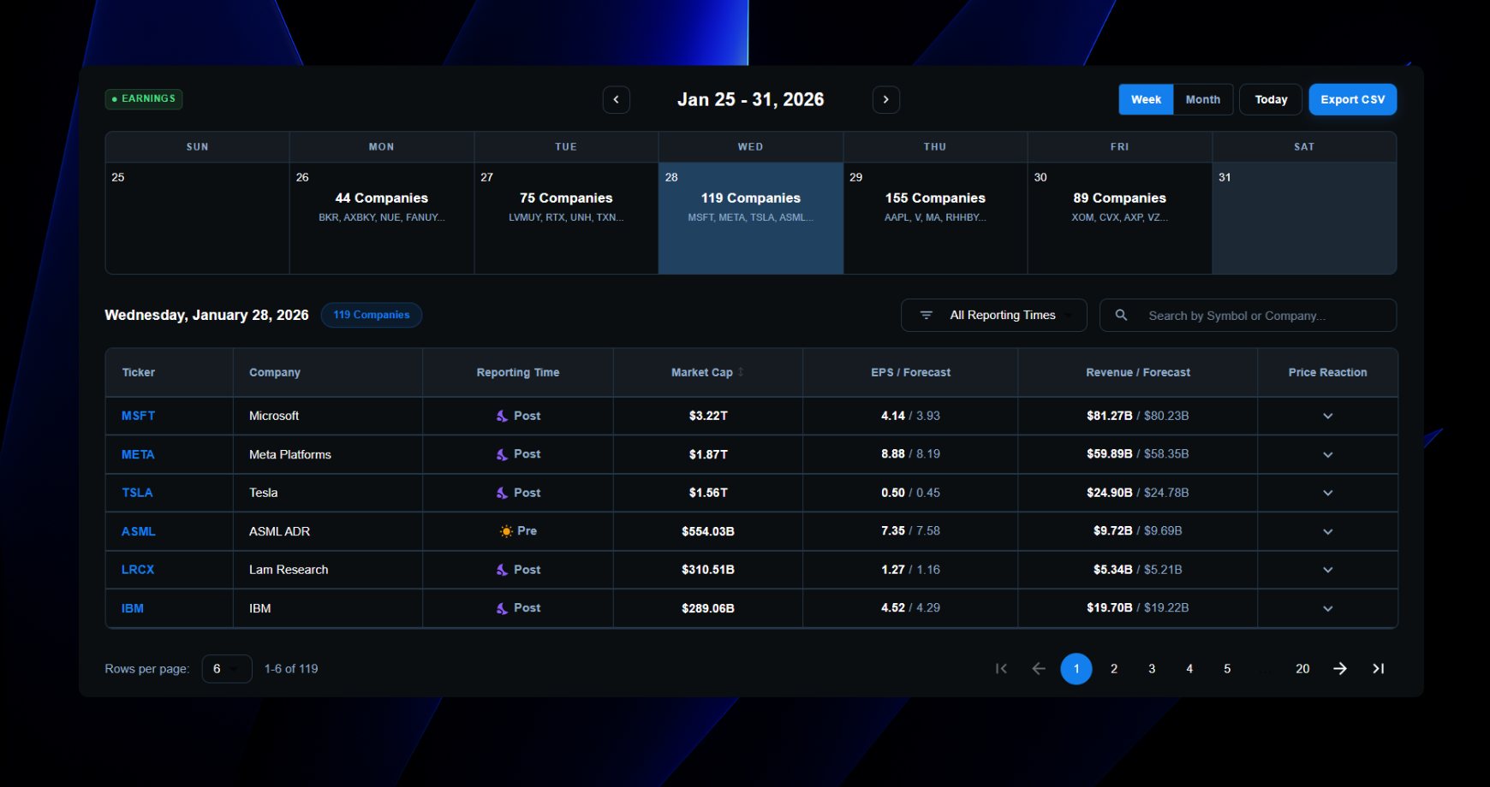Click the Export CSV button
This screenshot has height=787, width=1490.
click(x=1352, y=100)
